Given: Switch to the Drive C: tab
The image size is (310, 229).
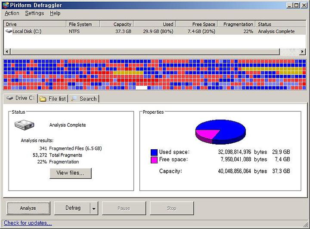Looking at the screenshot, I should pos(20,98).
